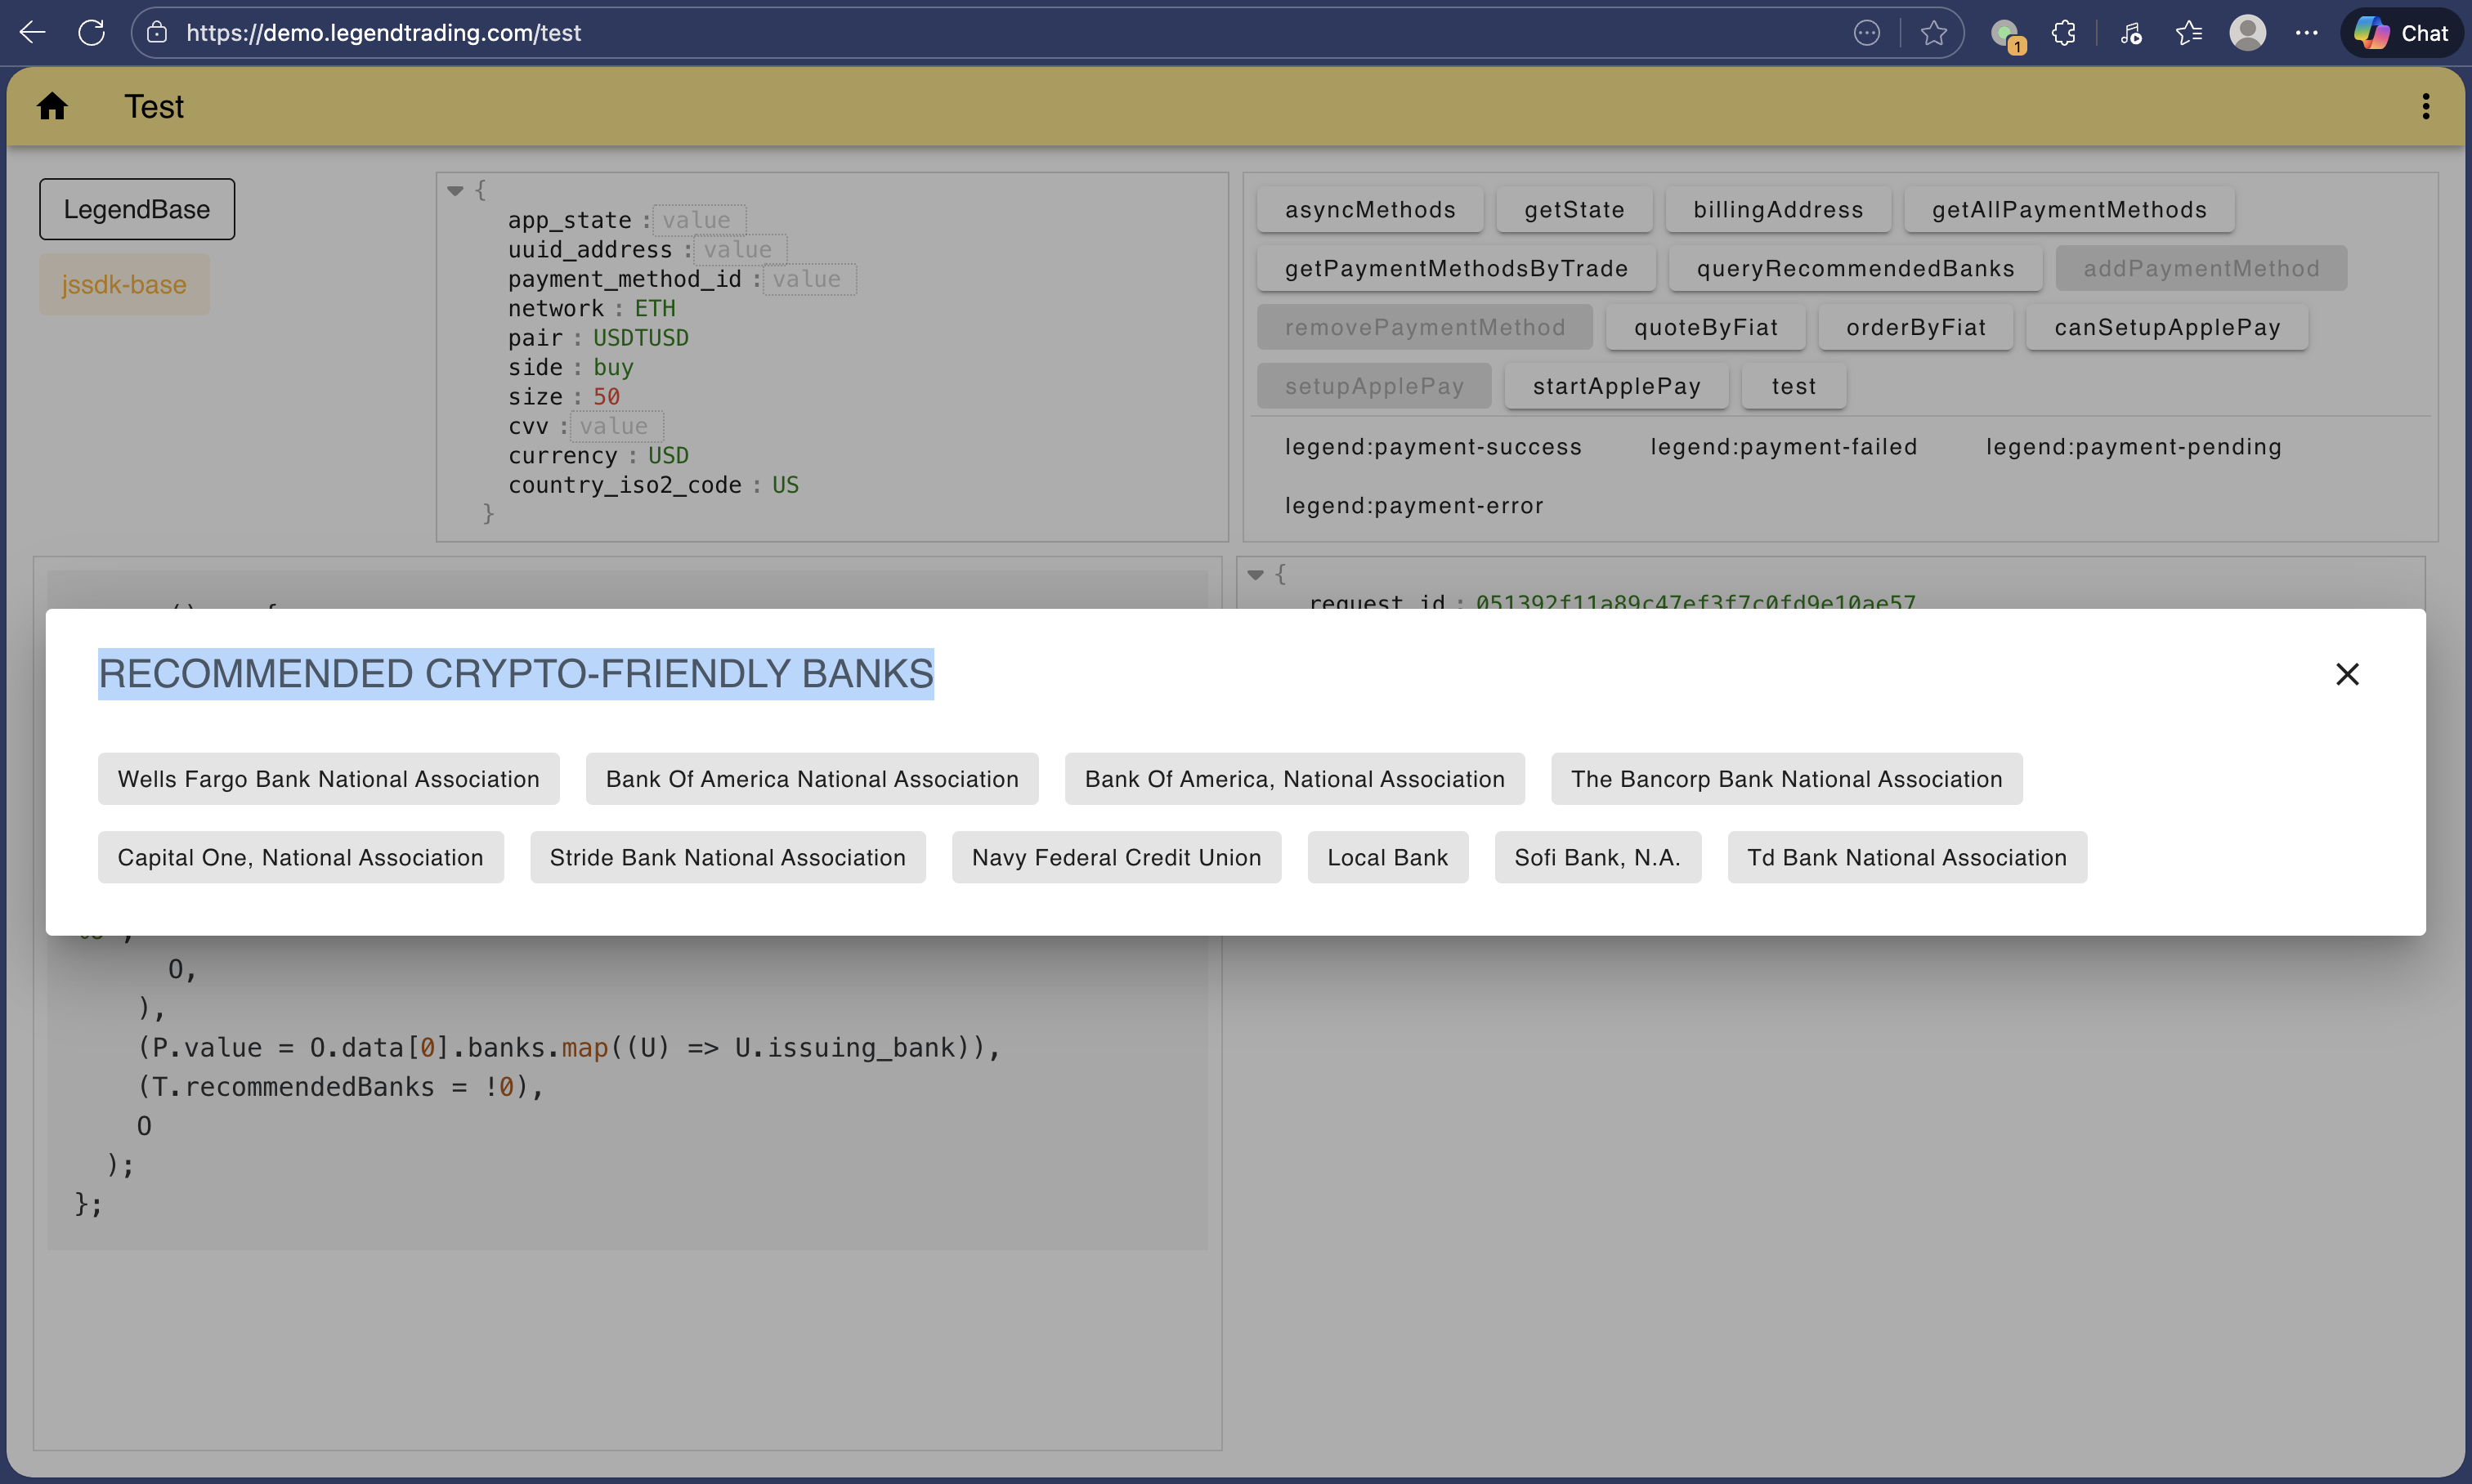Run startApplePay
This screenshot has width=2472, height=1484.
pos(1617,386)
